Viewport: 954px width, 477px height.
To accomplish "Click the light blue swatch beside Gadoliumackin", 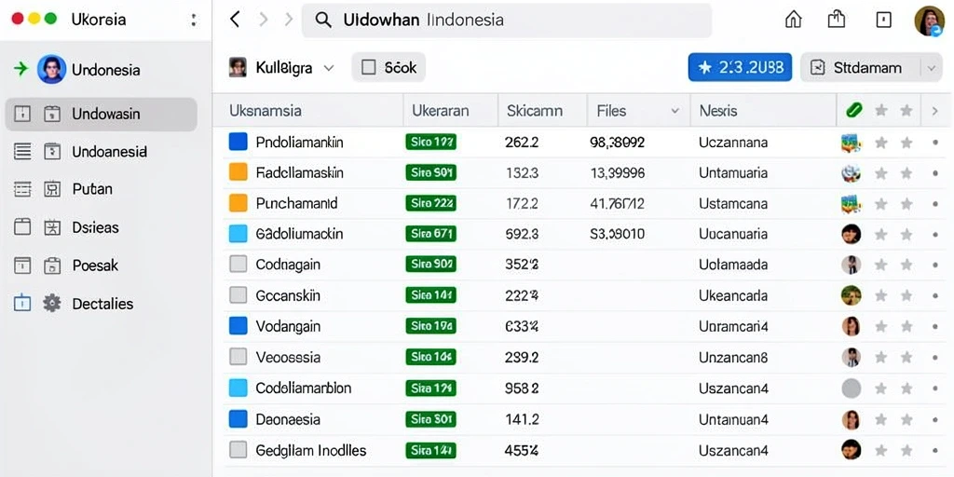I will 238,233.
